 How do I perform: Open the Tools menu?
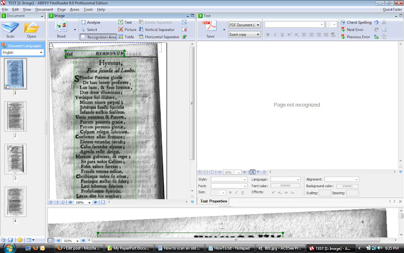(88, 10)
